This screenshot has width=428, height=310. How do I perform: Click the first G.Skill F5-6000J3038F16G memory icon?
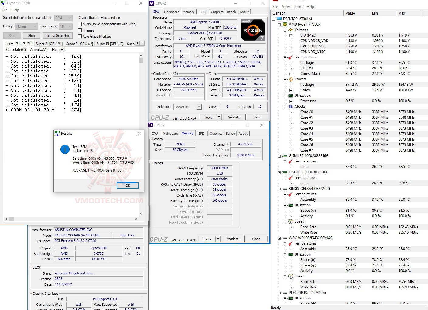tap(285, 156)
